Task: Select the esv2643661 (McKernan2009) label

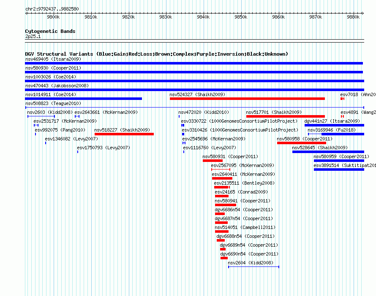Action: (106, 112)
